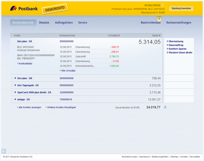
Task: Click the Alle Umsätze link
Action: tap(68, 71)
